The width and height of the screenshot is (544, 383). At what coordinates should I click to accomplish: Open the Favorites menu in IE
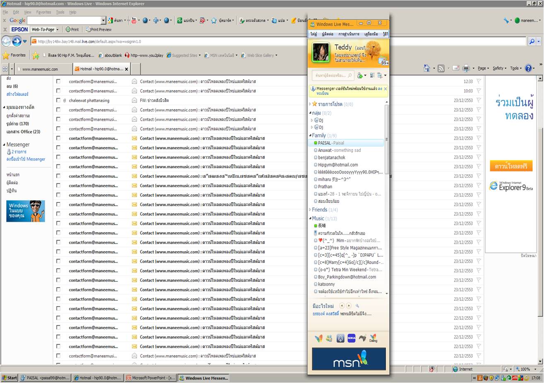43,12
